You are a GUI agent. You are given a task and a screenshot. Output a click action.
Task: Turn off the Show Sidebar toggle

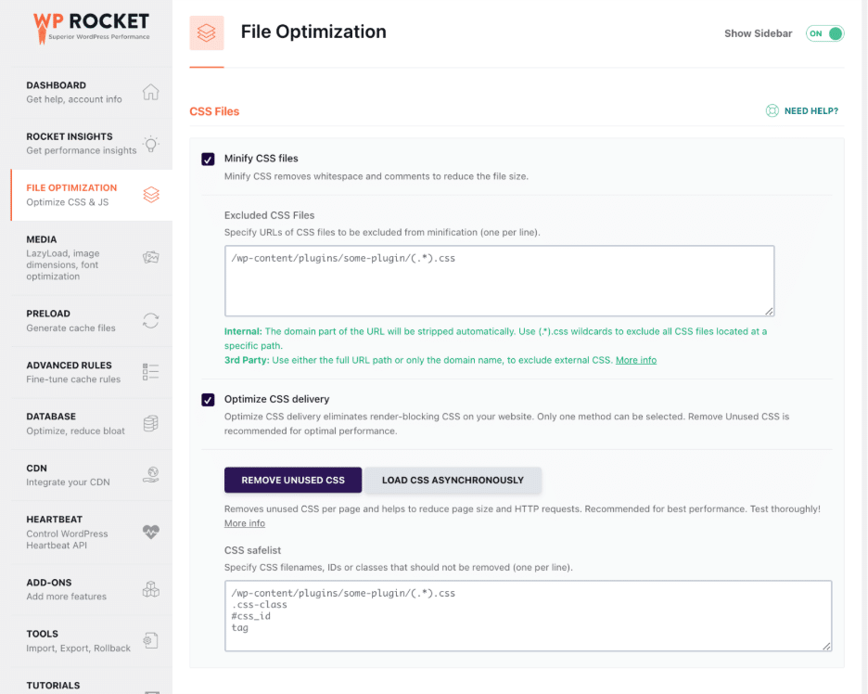click(x=823, y=32)
